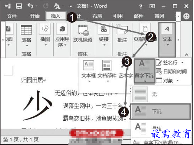The image size is (194, 145).
Task: Open the 插图 illustrations dropdown
Action: pyautogui.click(x=45, y=35)
